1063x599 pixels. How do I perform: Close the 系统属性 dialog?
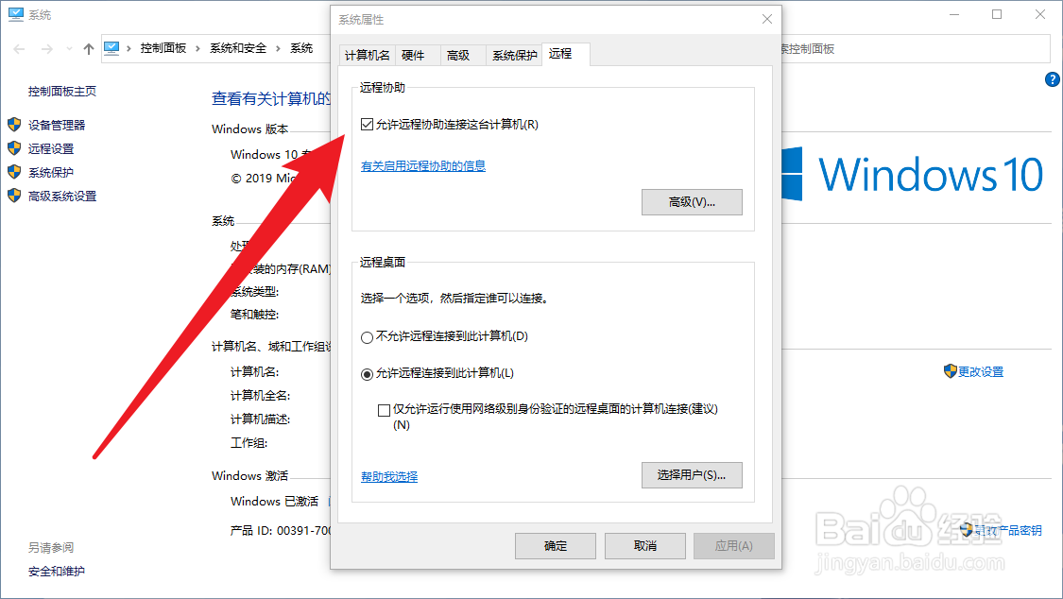[766, 19]
